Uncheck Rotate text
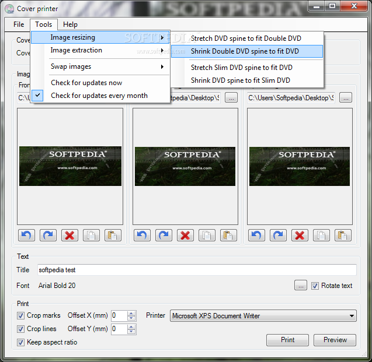372x362 pixels. [x=315, y=286]
